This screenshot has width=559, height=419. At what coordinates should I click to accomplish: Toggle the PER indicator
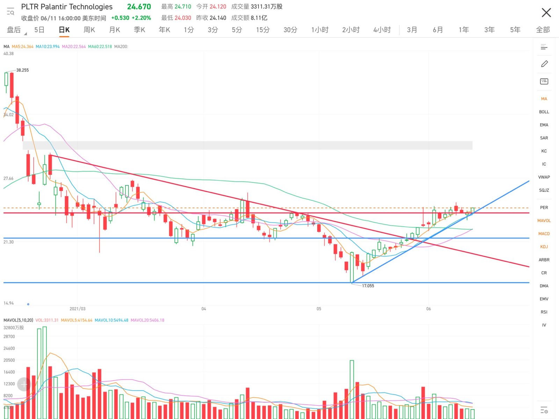click(x=544, y=208)
